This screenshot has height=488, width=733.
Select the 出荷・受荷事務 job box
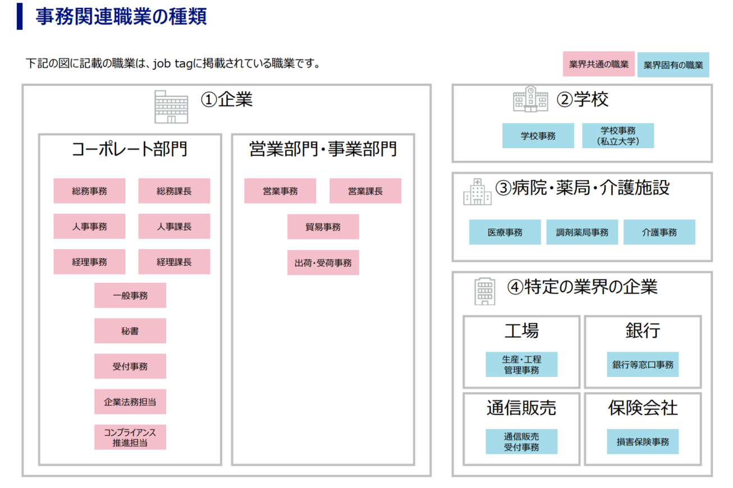point(323,263)
